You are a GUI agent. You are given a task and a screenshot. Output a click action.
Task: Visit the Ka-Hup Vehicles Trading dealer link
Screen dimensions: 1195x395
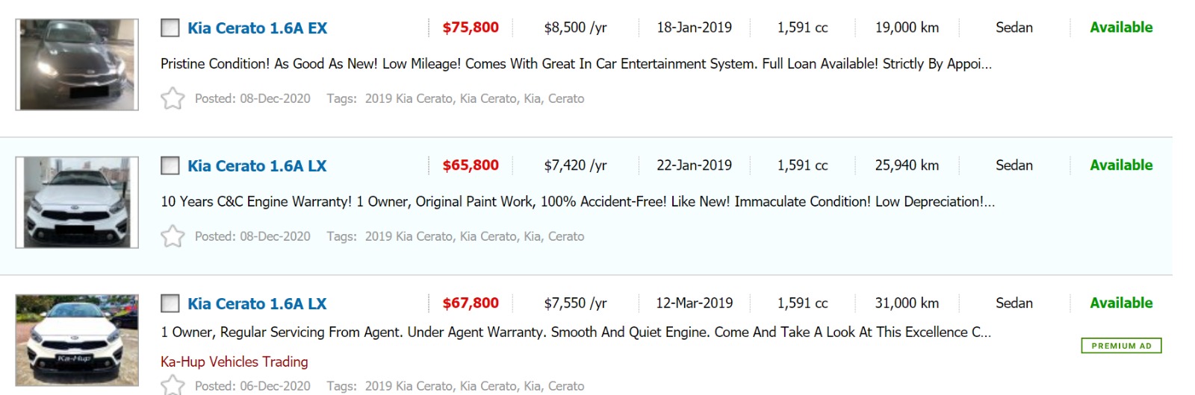(x=234, y=361)
